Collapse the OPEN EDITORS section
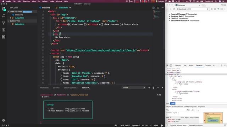Screen dimensions: 227x127 pos(9,12)
